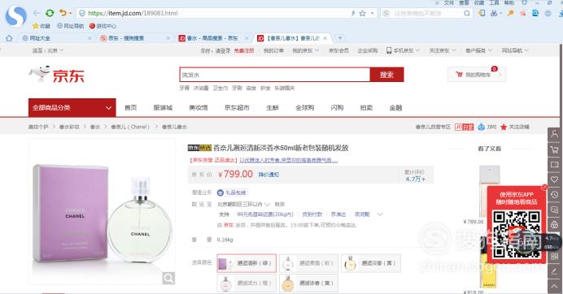Close the red JD app QR code popup

[x=544, y=187]
